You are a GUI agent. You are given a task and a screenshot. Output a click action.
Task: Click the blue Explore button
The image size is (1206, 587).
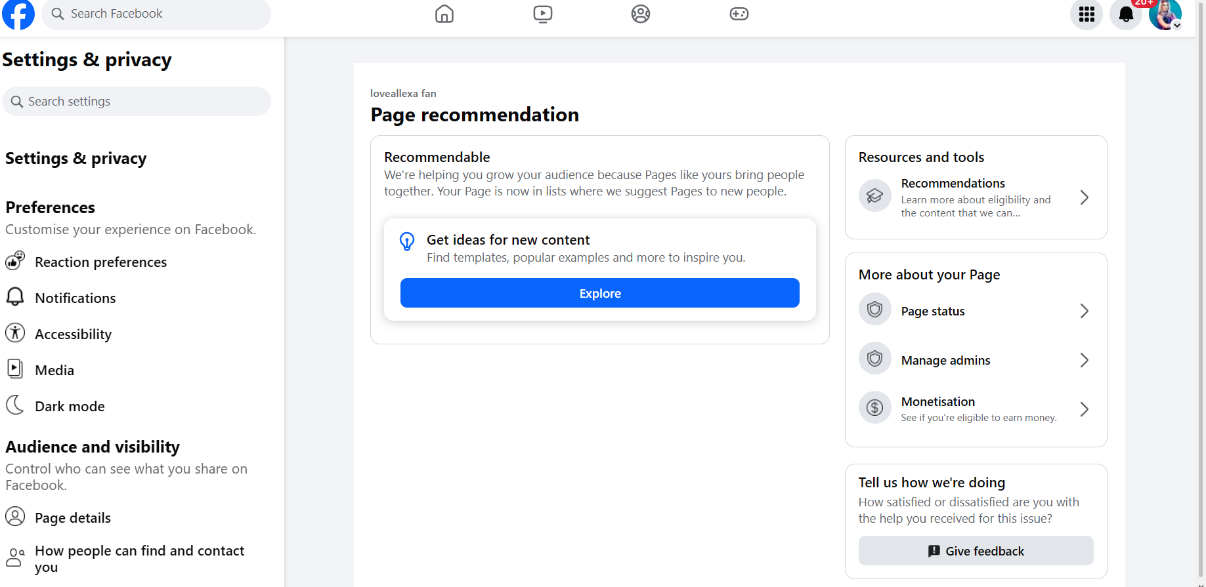click(600, 293)
